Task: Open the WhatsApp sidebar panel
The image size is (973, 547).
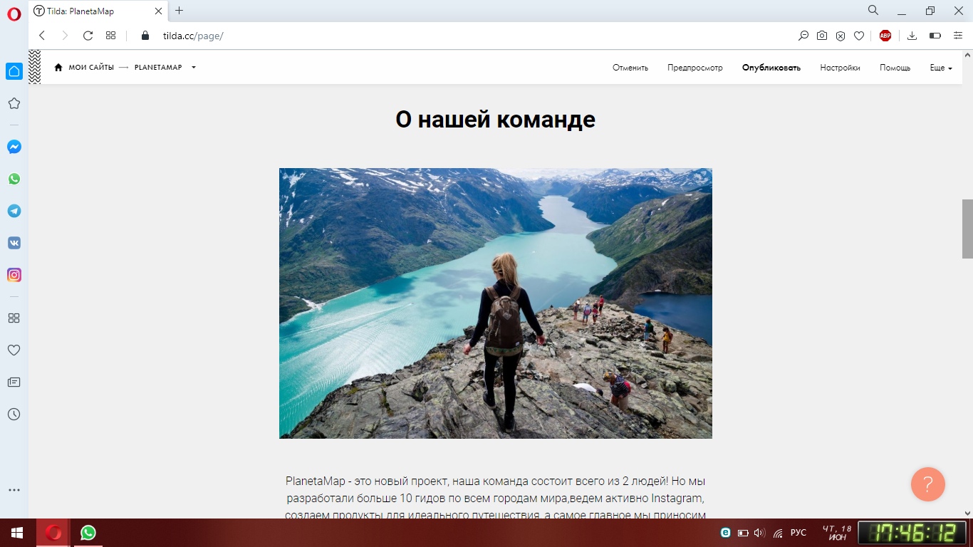Action: click(x=14, y=179)
